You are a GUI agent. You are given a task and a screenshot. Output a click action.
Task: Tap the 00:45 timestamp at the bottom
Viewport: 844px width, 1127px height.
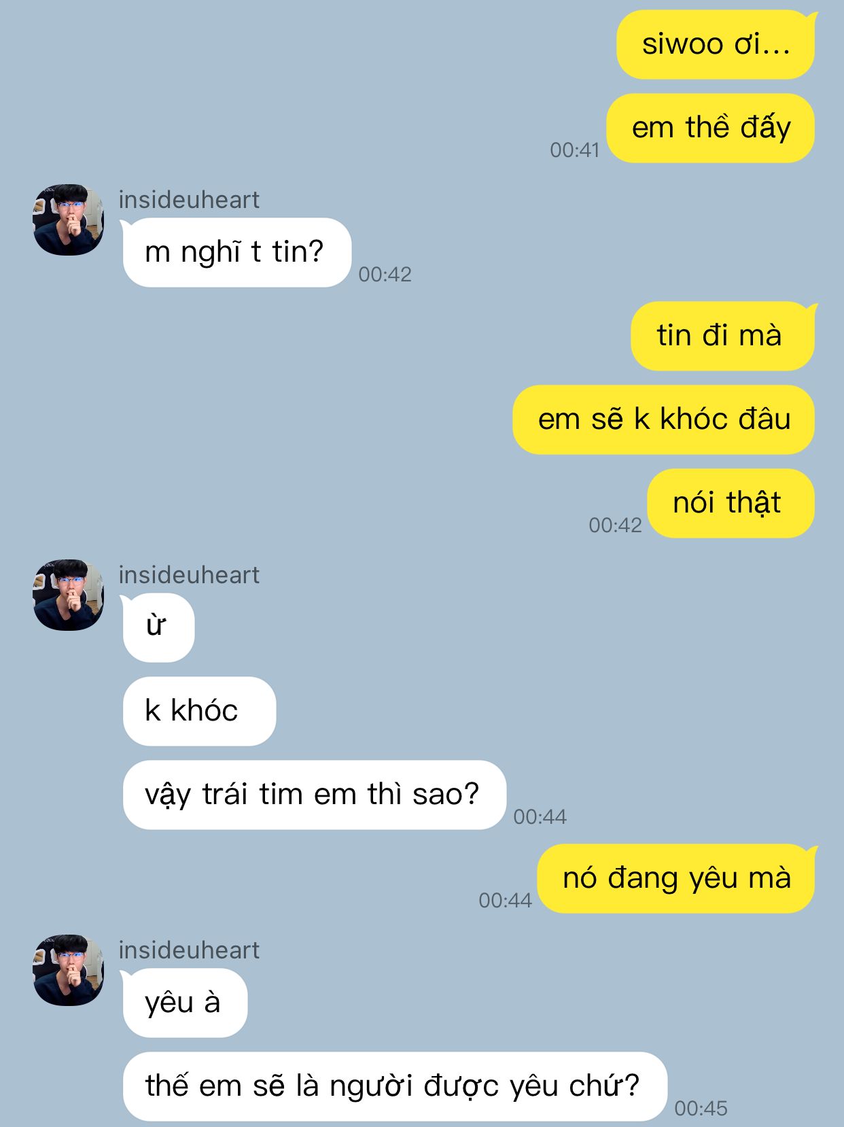pos(701,1108)
